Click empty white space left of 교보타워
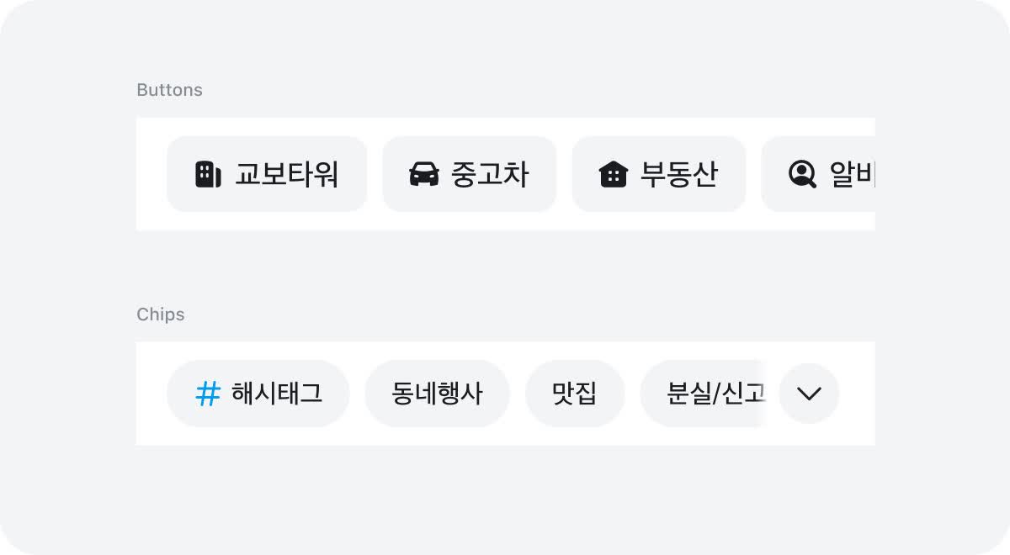The width and height of the screenshot is (1010, 555). pyautogui.click(x=151, y=174)
